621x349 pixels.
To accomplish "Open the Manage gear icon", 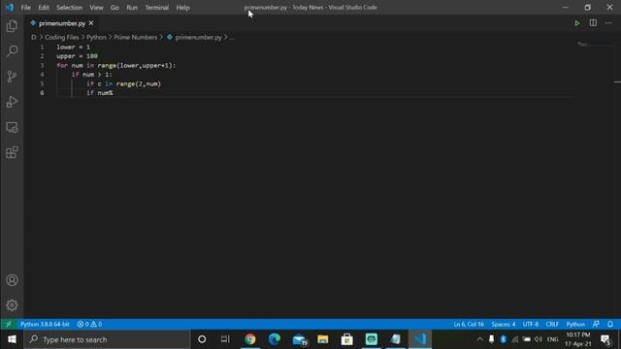I will 12,305.
